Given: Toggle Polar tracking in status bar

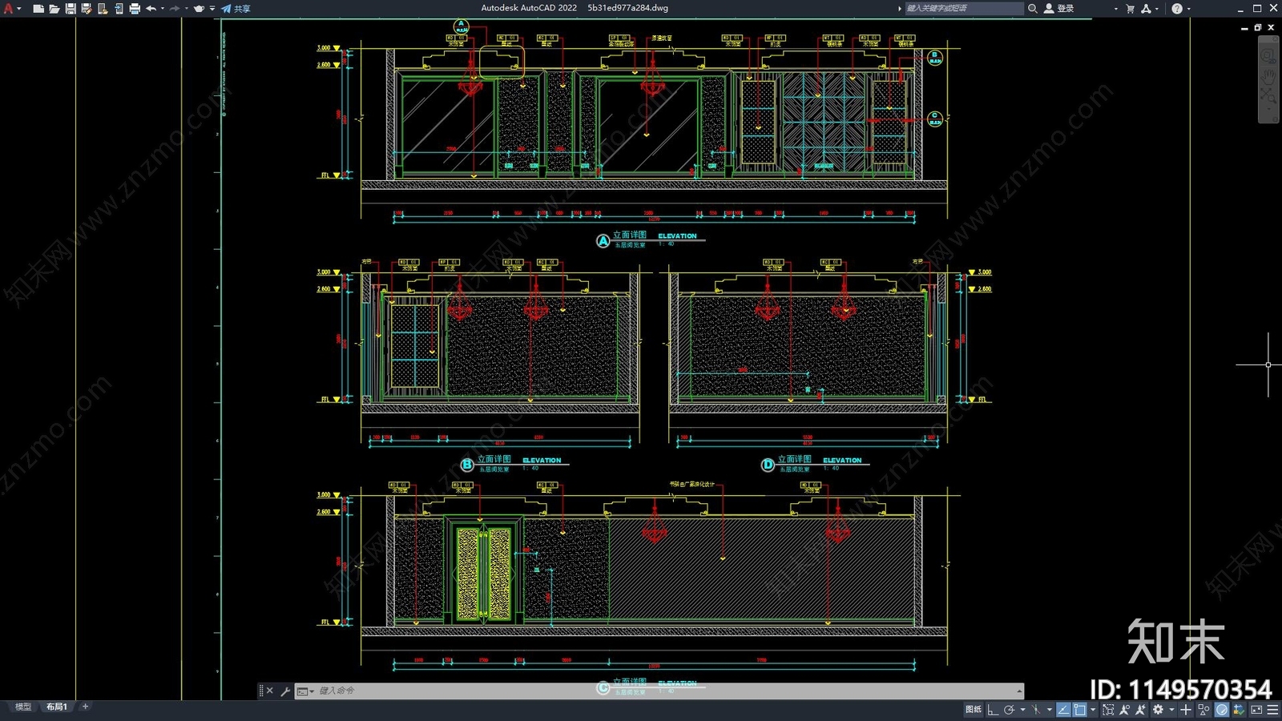Looking at the screenshot, I should 1010,710.
